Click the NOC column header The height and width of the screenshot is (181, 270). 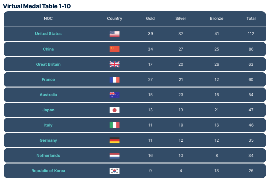(x=48, y=18)
